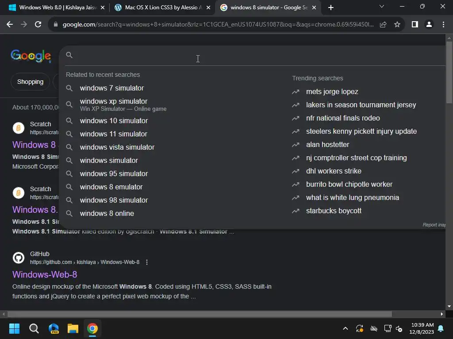453x339 pixels.
Task: Click the browser forward arrow
Action: (x=24, y=25)
